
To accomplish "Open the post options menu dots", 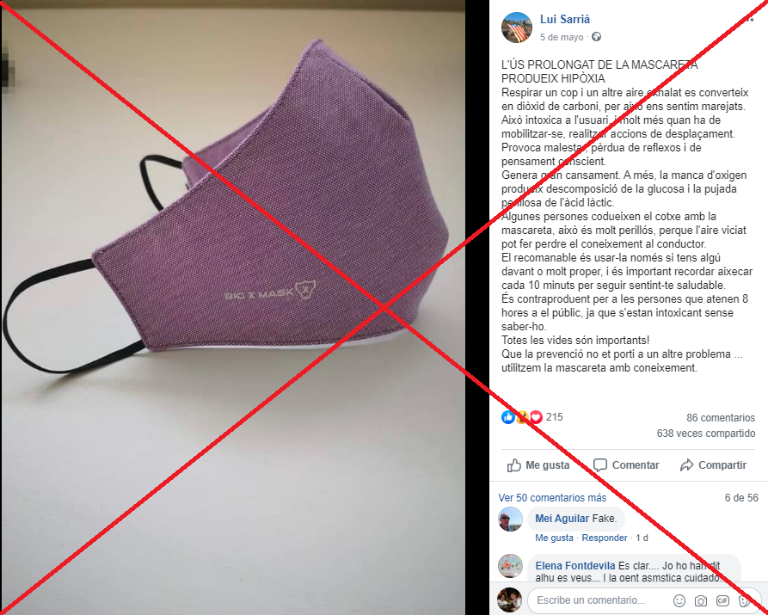I will pyautogui.click(x=749, y=20).
